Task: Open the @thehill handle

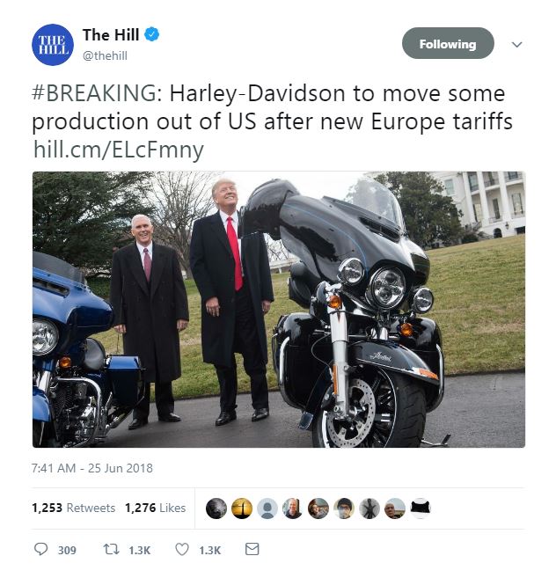Action: (105, 55)
